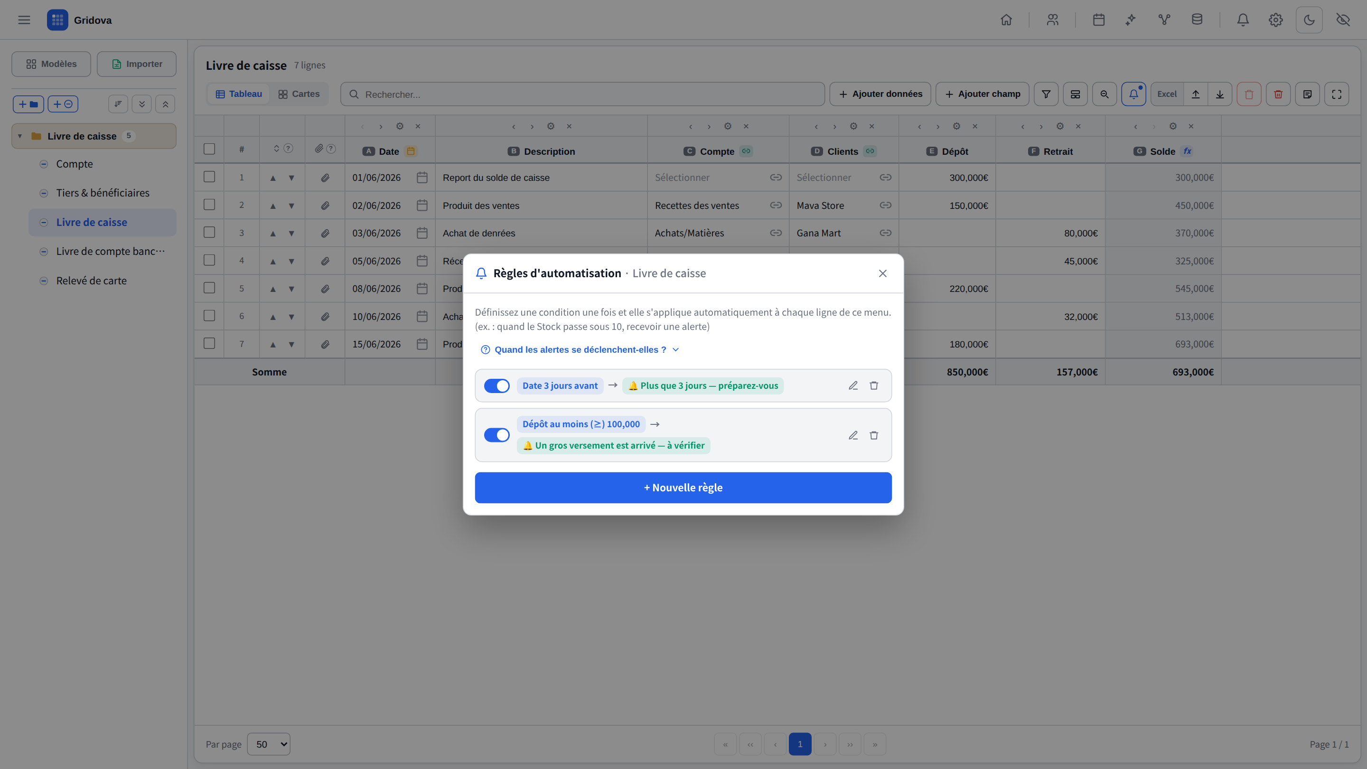
Task: Add a new folder in sidebar
Action: (x=28, y=104)
